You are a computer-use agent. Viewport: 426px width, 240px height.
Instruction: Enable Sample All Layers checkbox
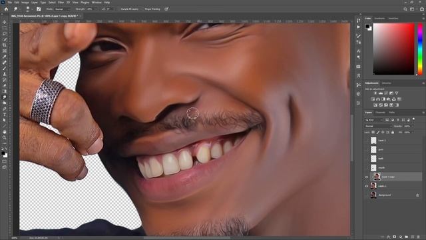pos(119,9)
